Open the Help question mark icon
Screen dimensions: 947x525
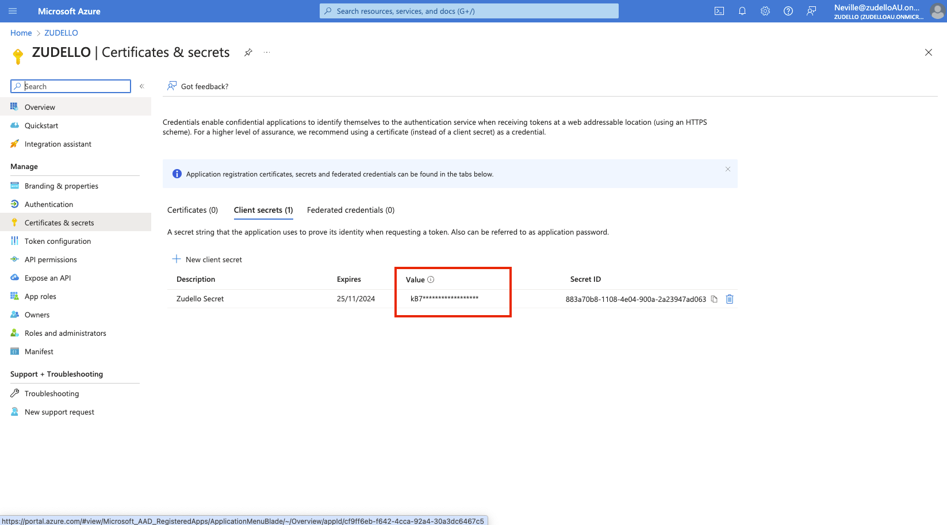pyautogui.click(x=788, y=11)
